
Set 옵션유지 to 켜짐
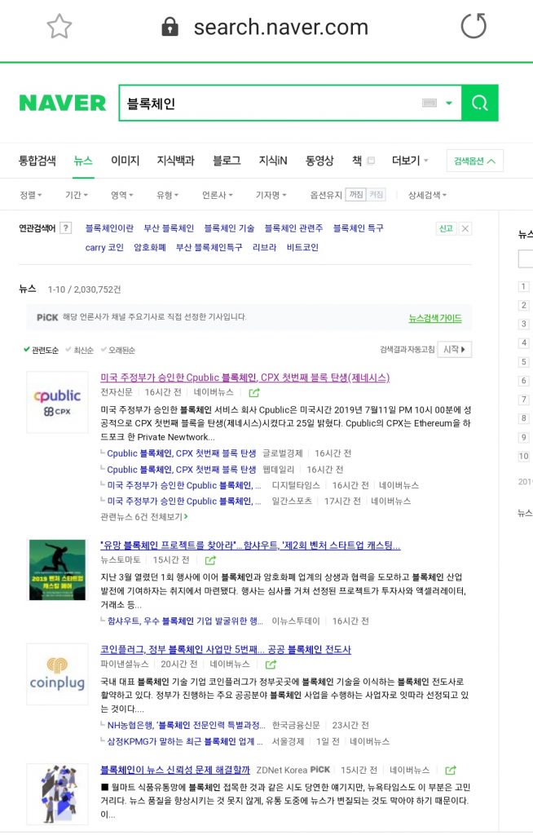coord(376,195)
